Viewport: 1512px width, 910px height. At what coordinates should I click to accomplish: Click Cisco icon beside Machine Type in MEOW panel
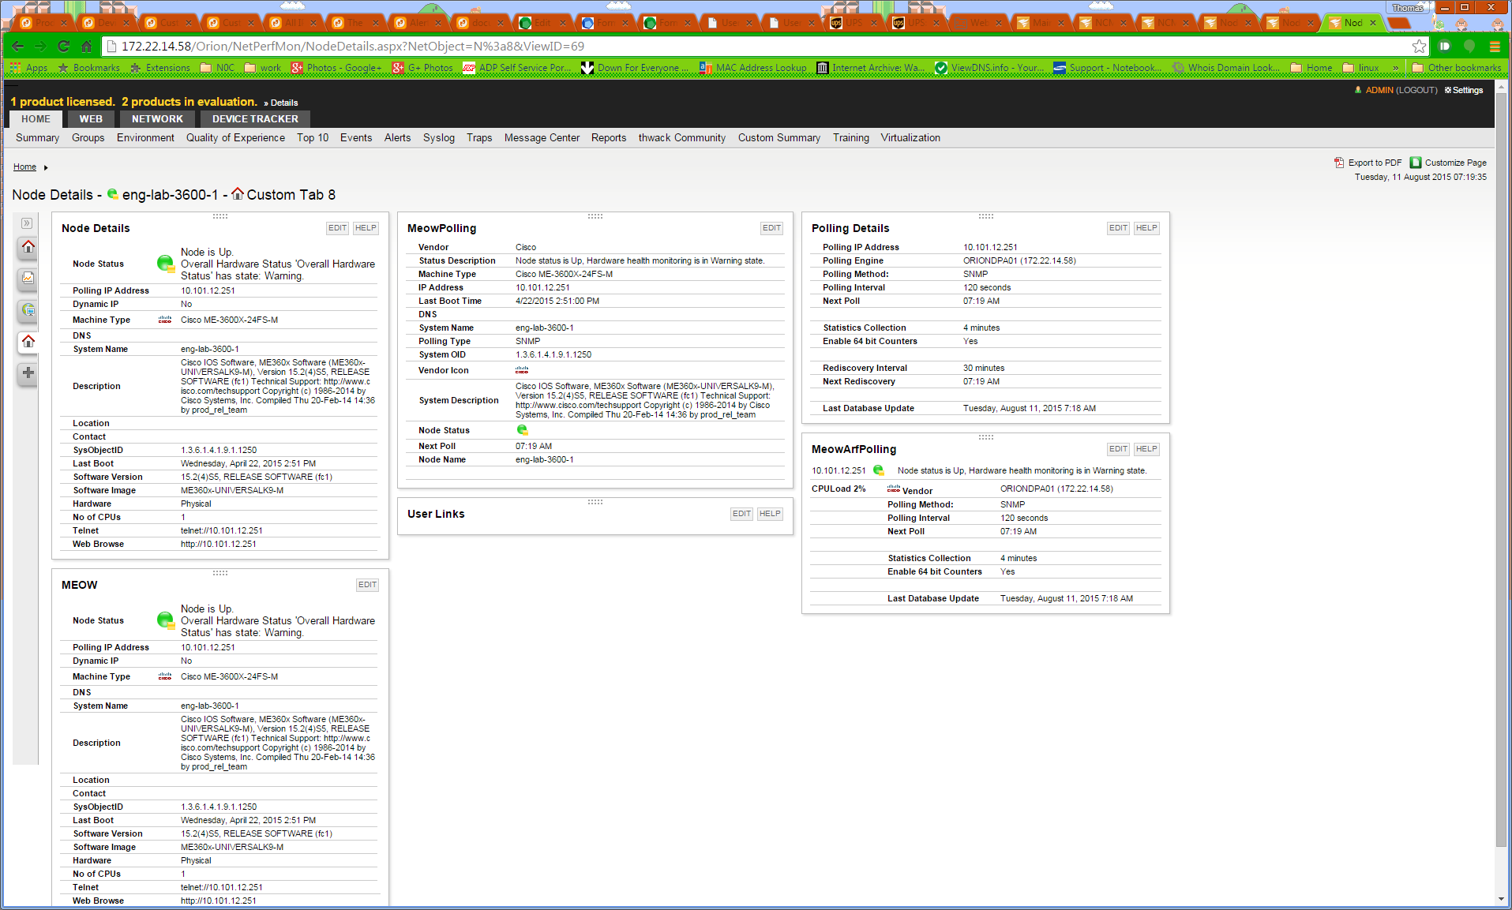[165, 676]
